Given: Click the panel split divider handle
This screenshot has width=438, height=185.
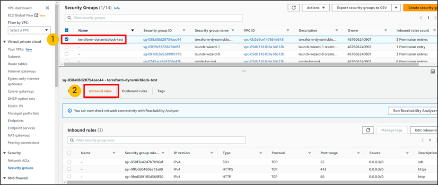Looking at the screenshot, I should coord(245,71).
